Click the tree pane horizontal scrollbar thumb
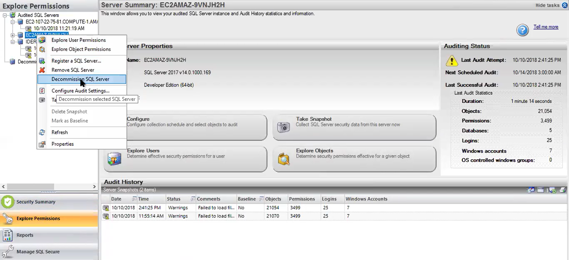The image size is (569, 260). coord(30,187)
